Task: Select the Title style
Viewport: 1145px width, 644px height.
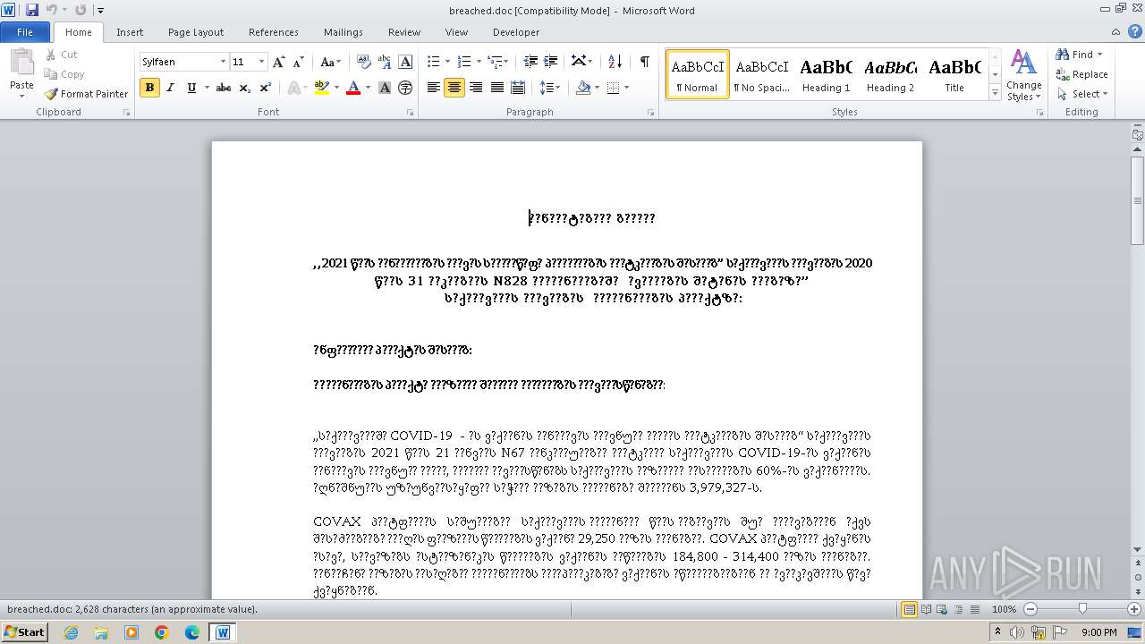Action: 954,73
